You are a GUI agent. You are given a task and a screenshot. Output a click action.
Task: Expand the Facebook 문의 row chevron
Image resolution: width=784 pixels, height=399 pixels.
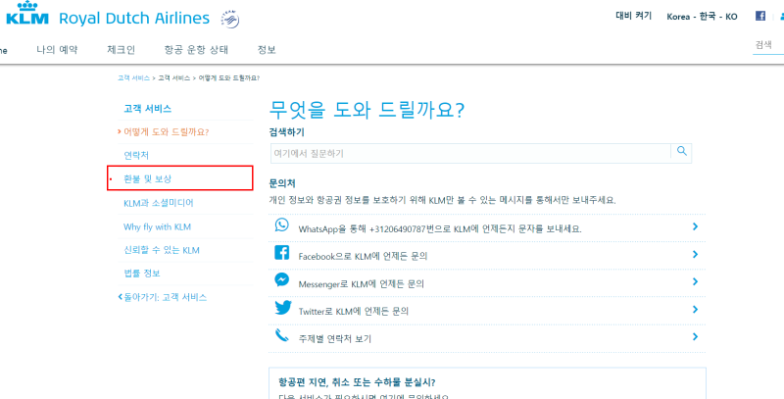pos(695,255)
